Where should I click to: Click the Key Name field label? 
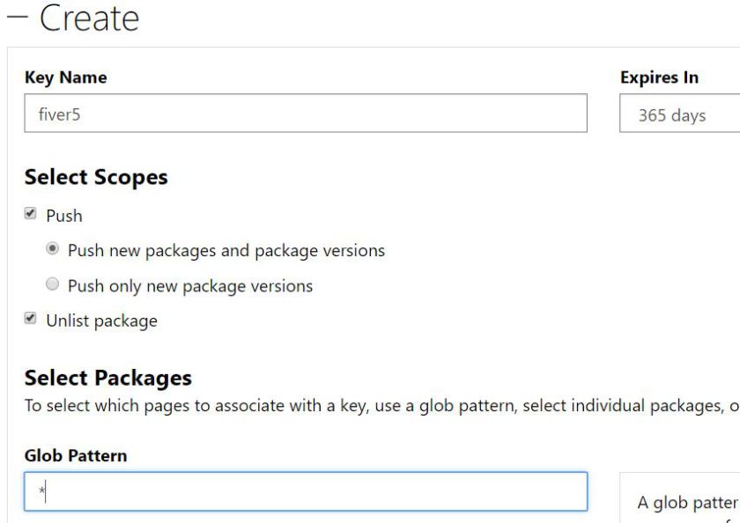click(65, 77)
